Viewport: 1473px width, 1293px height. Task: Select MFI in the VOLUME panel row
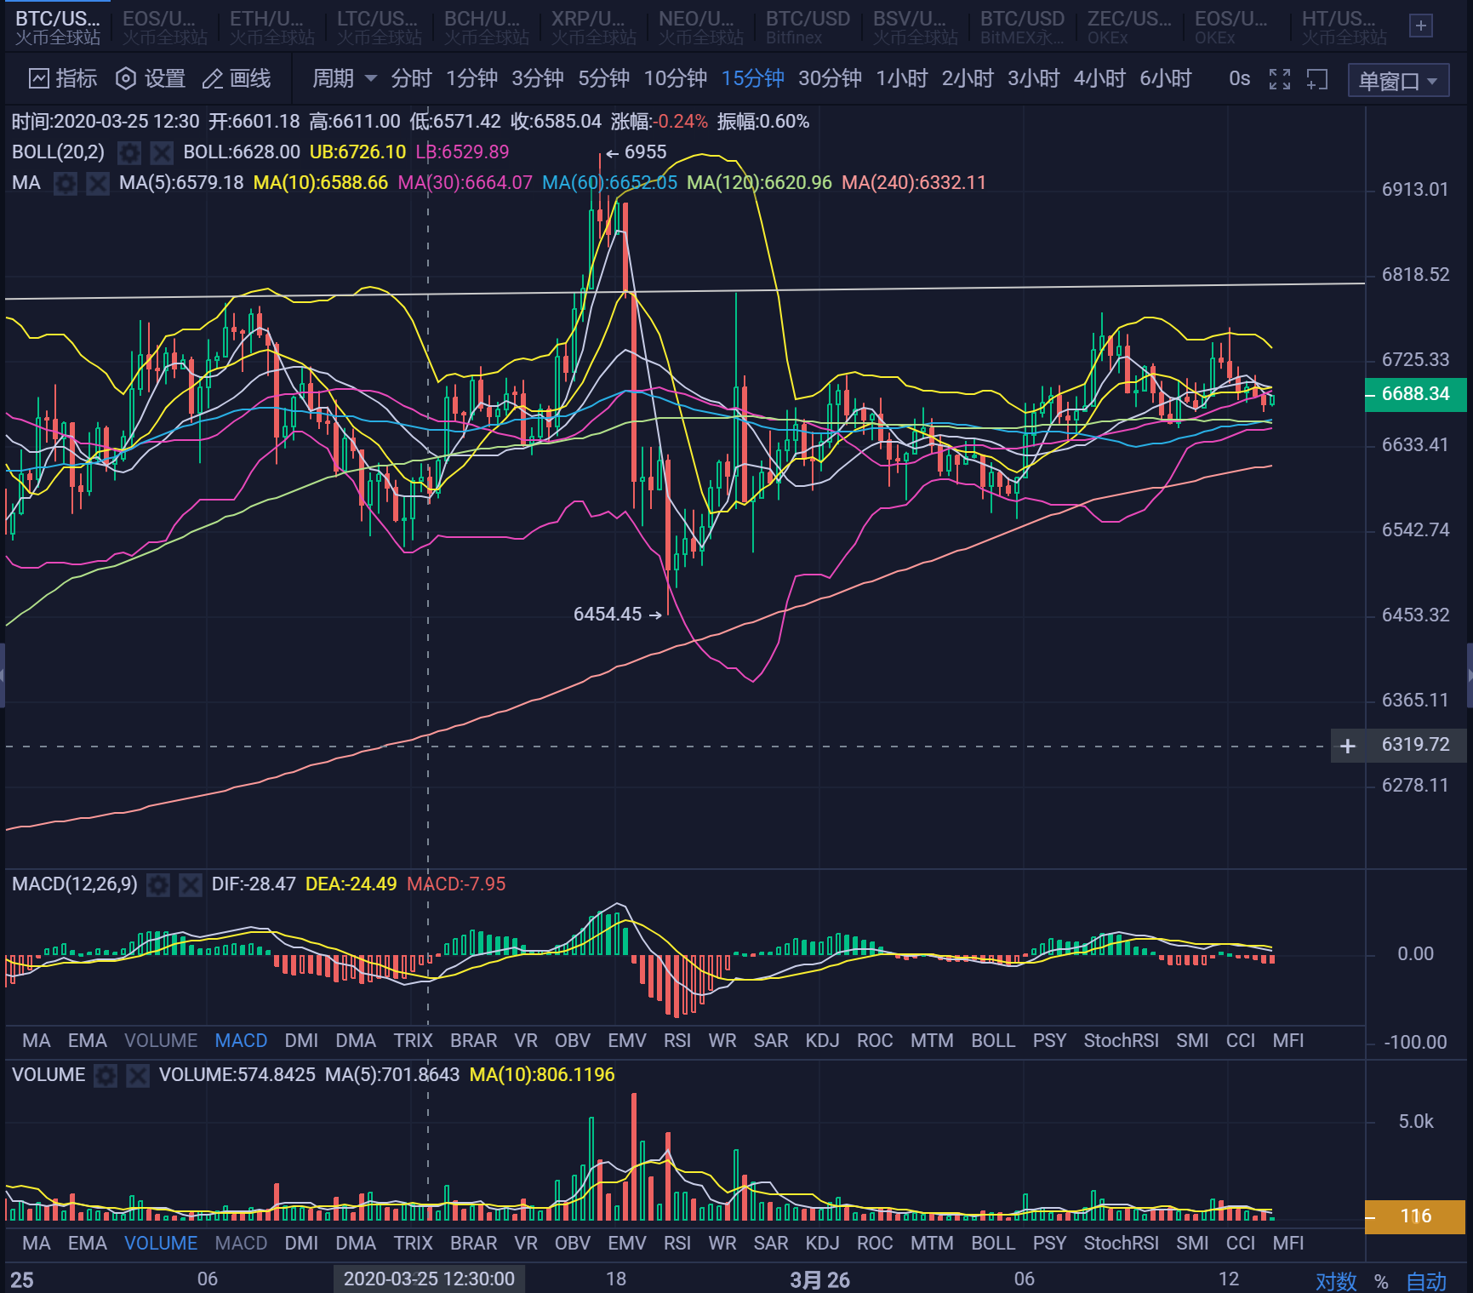tap(1288, 1244)
